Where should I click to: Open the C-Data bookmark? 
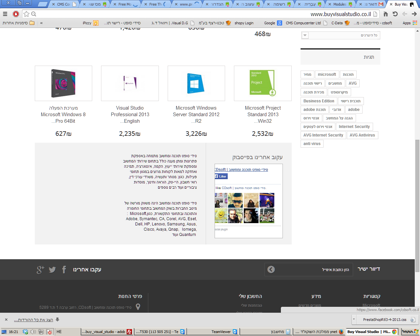(340, 23)
